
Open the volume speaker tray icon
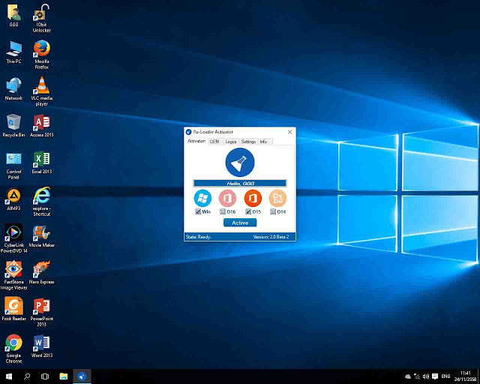426,376
